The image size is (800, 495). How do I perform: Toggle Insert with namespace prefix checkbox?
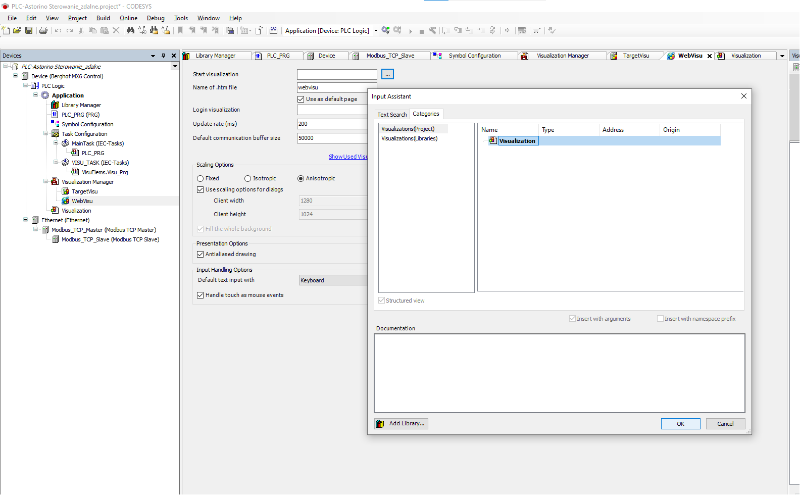[x=660, y=319]
